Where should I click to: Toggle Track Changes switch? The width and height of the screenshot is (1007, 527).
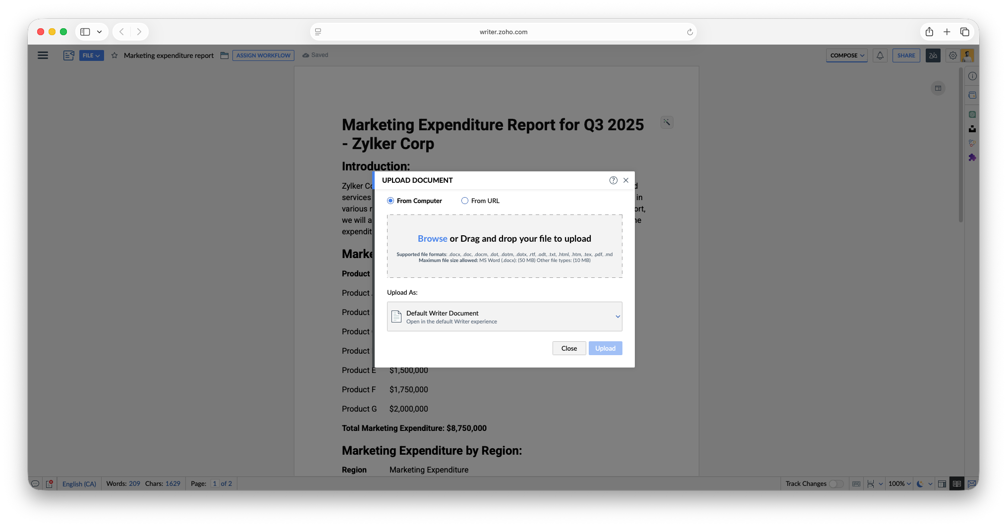pyautogui.click(x=836, y=484)
